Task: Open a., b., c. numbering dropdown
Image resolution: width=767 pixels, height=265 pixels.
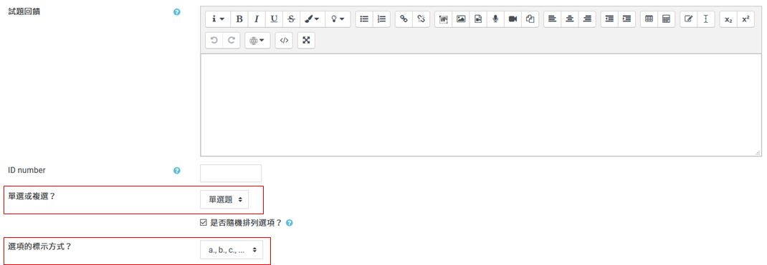Action: click(x=232, y=249)
